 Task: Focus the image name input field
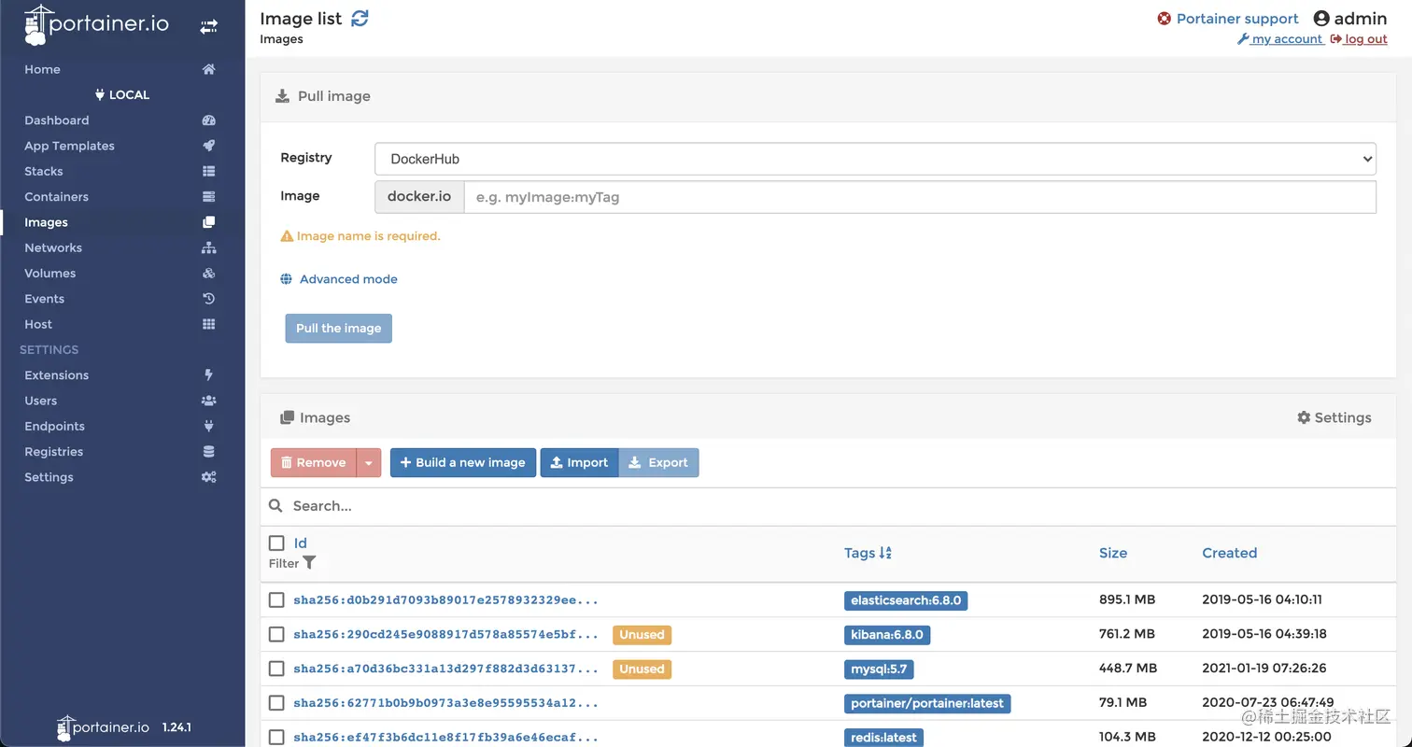tap(920, 197)
